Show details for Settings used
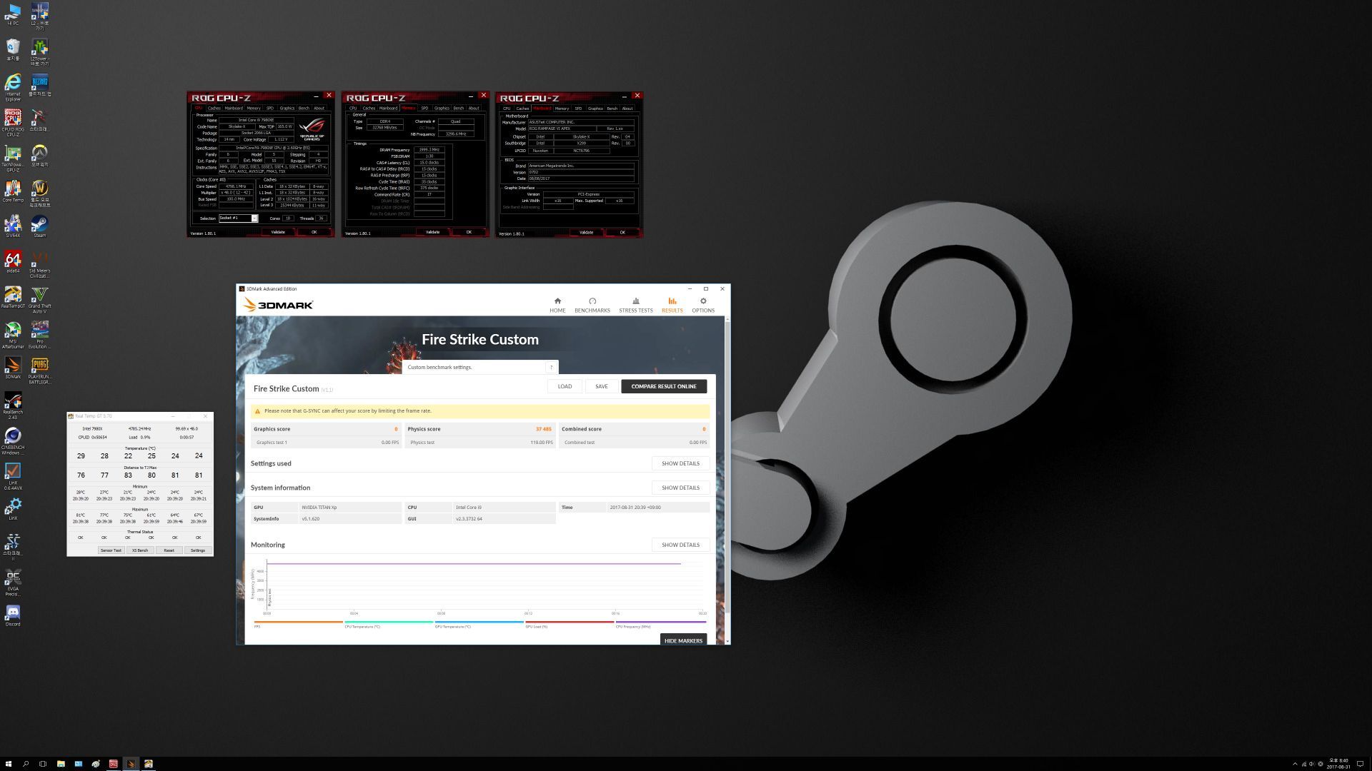The width and height of the screenshot is (1372, 771). click(x=680, y=463)
